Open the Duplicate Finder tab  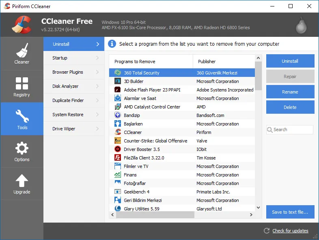pos(74,100)
